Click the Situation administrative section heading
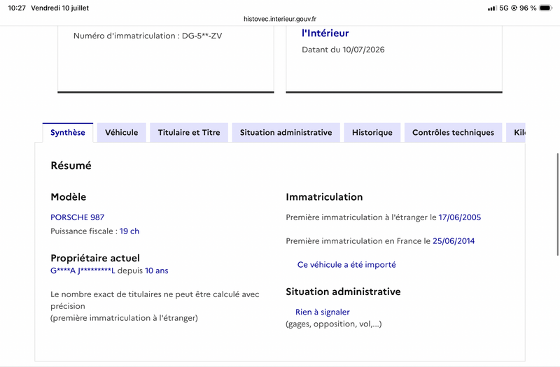 [x=343, y=292]
